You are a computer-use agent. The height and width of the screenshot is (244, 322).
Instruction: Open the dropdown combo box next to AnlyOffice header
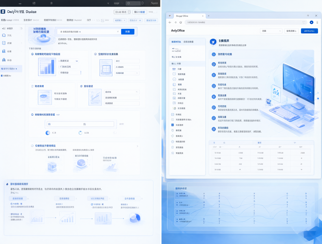click(x=271, y=31)
